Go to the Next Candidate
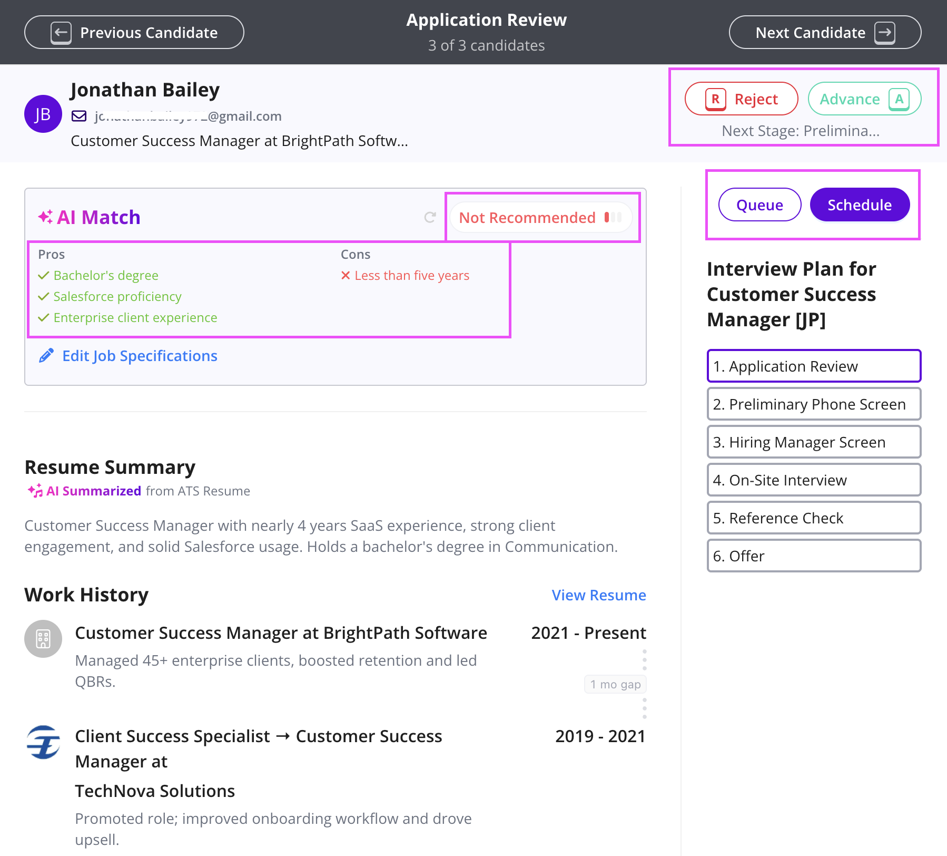 pos(825,33)
